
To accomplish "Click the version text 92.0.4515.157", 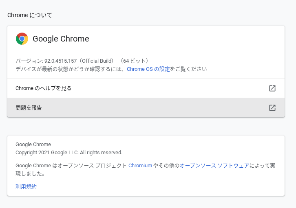I will coord(61,61).
